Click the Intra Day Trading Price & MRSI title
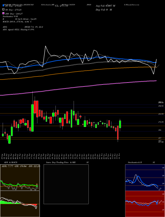165x217 pixels. [67, 162]
